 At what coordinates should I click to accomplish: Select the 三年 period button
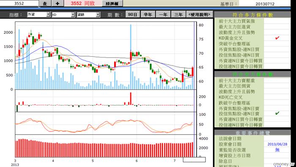[x=178, y=14]
